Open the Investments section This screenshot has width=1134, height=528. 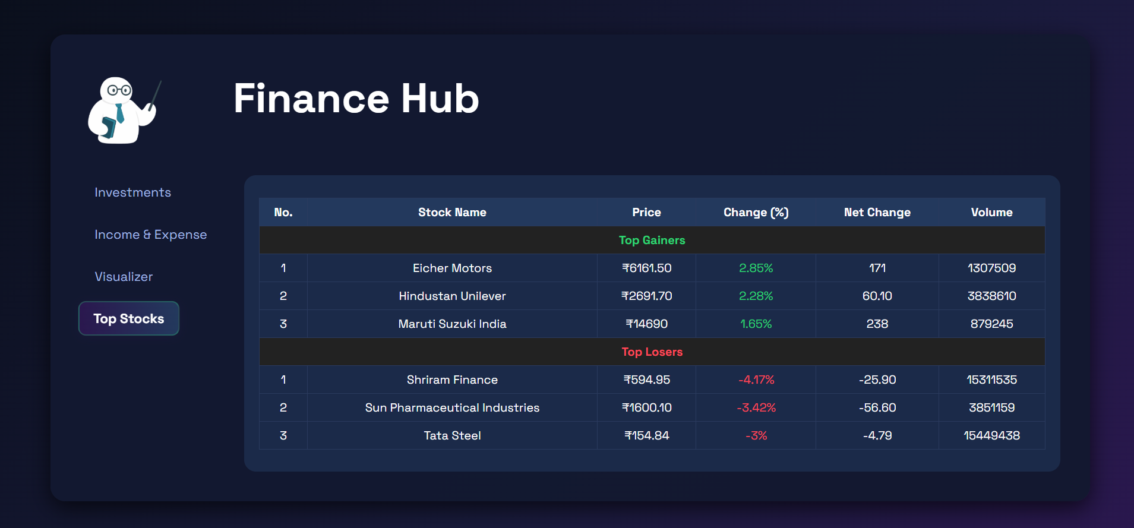132,192
